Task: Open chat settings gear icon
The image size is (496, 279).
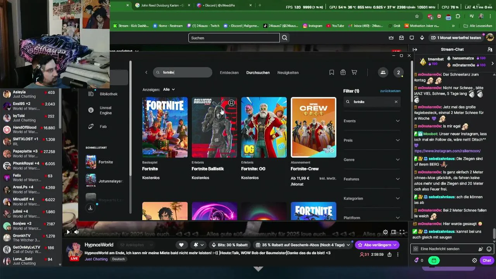Action: [474, 260]
